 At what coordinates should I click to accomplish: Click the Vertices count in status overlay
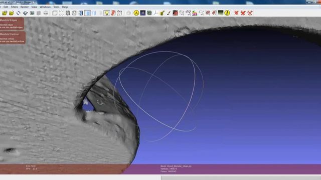(169, 169)
